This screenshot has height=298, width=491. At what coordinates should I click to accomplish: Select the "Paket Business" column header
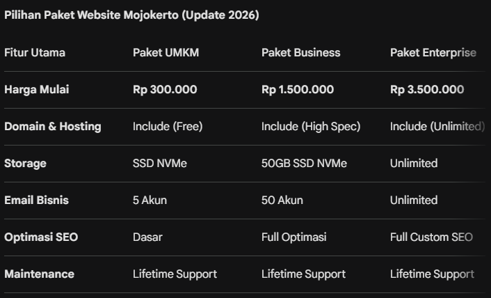coord(300,53)
